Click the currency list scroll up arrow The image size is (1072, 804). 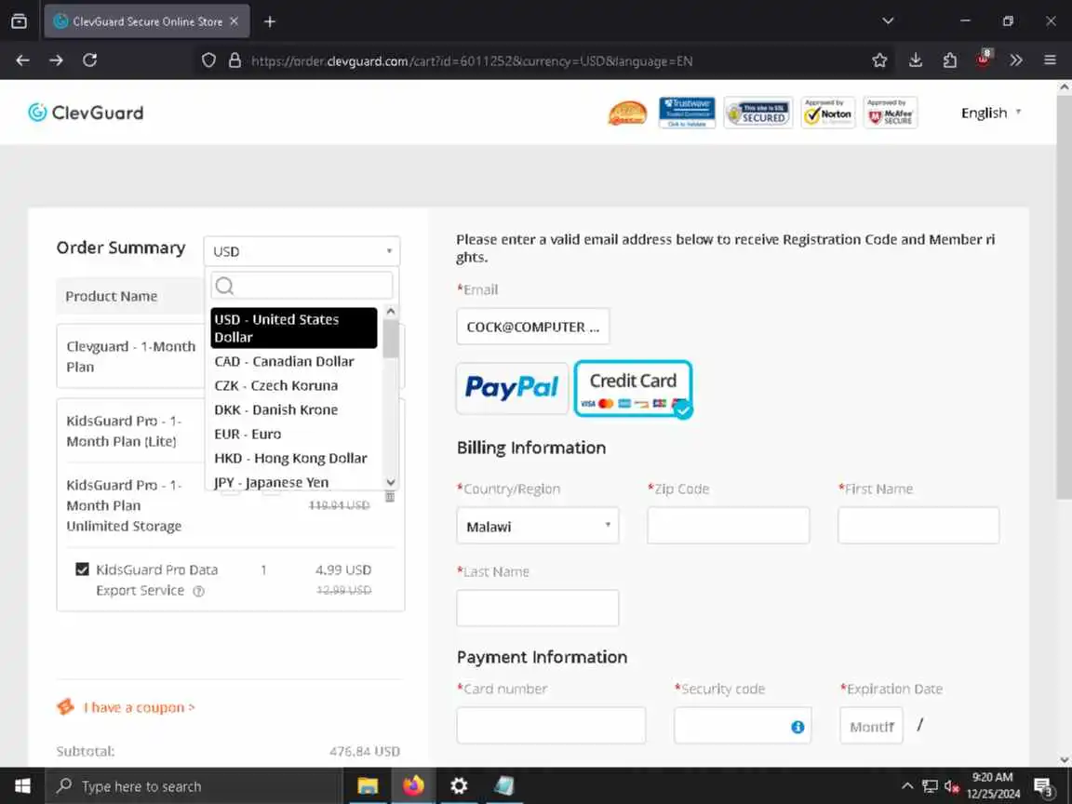tap(391, 312)
